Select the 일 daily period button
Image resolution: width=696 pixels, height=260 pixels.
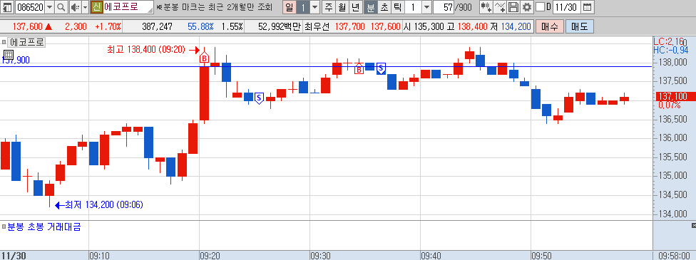[289, 7]
